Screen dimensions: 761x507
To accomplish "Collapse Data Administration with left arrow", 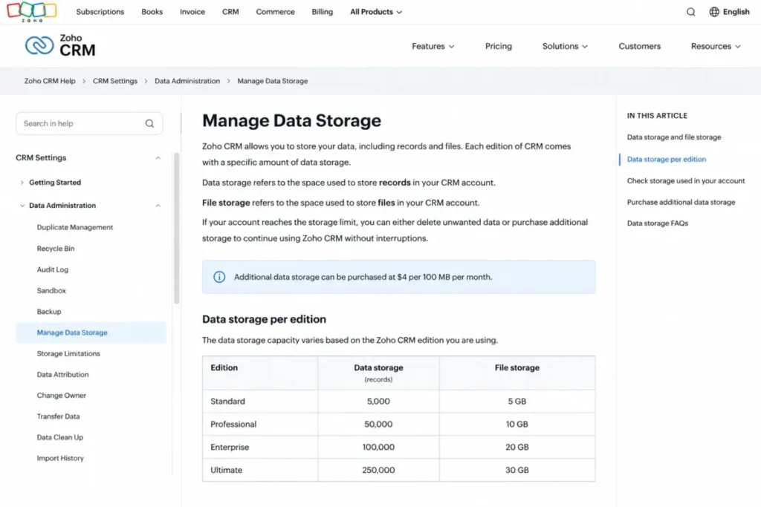I will [22, 206].
